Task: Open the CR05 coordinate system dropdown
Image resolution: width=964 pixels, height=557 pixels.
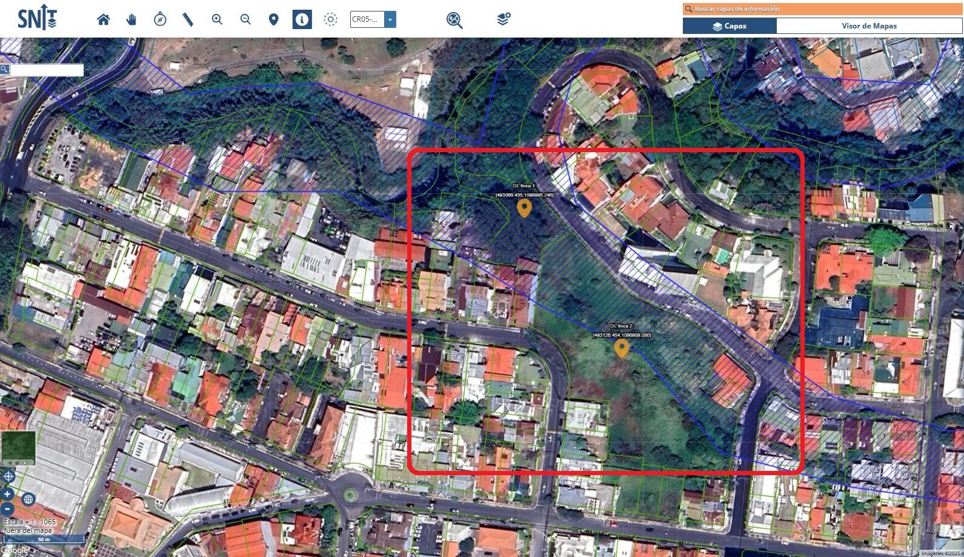Action: click(390, 19)
